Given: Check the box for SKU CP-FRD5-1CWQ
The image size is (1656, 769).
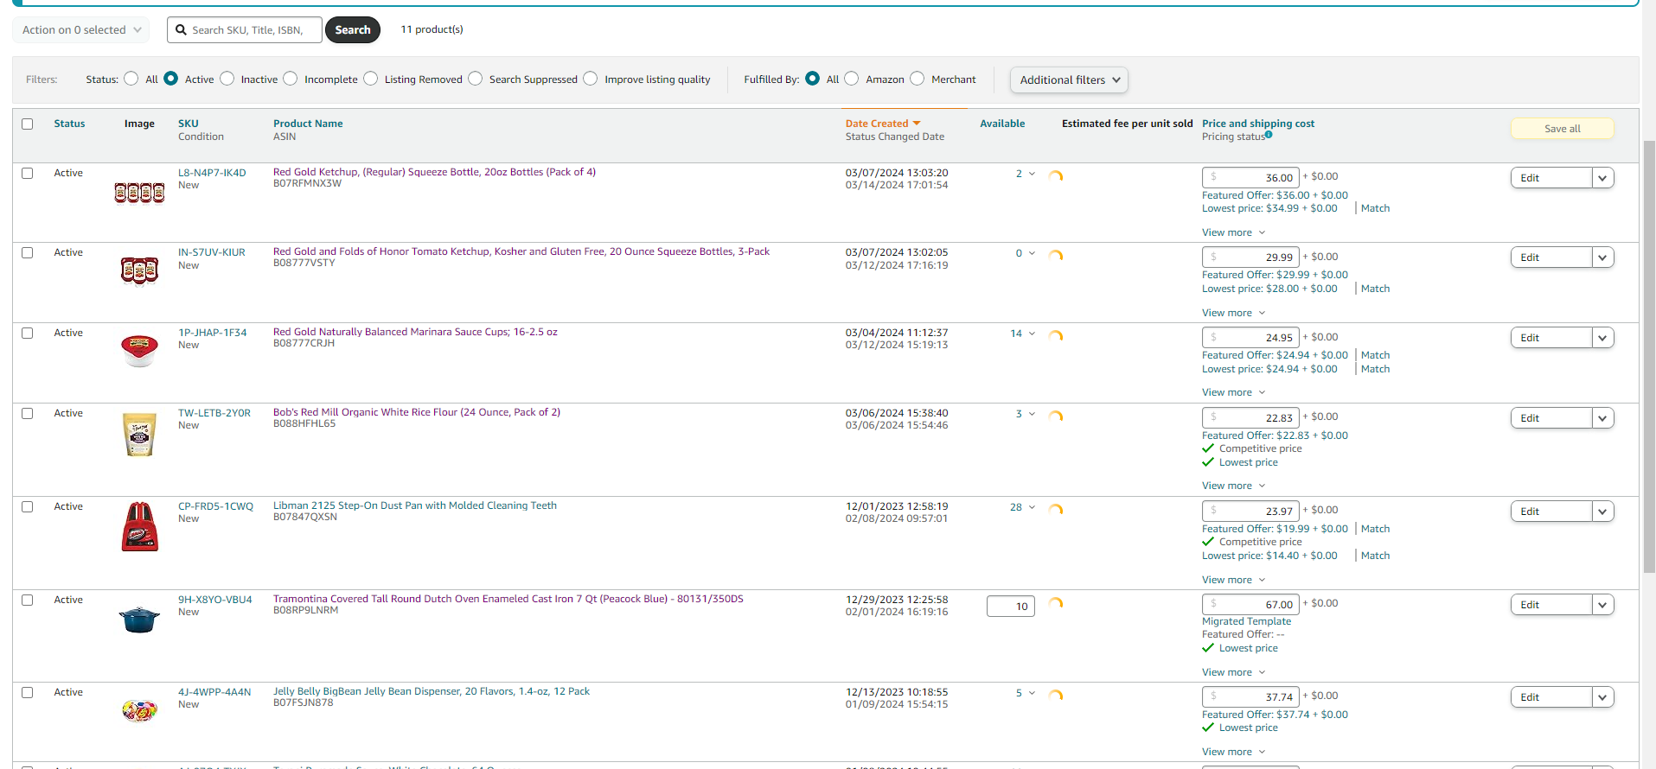Looking at the screenshot, I should [x=28, y=506].
